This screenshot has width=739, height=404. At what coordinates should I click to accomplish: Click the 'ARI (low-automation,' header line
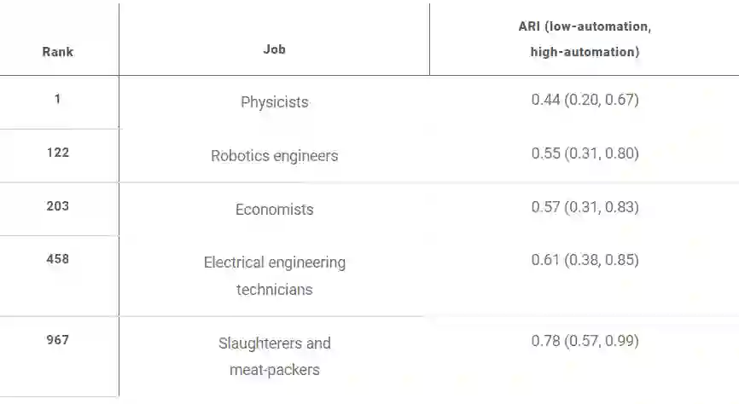coord(585,26)
